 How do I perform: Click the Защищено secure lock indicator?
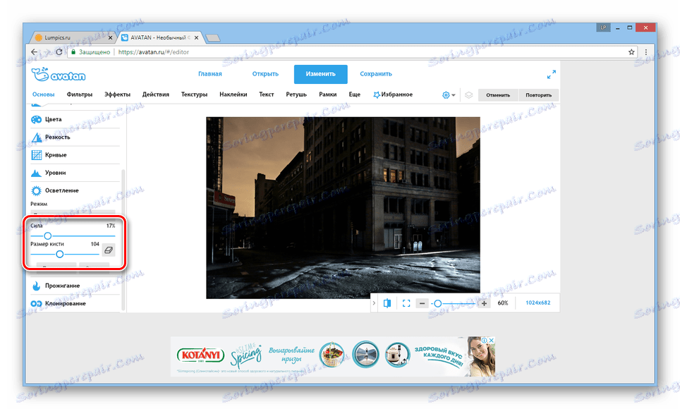click(x=90, y=52)
